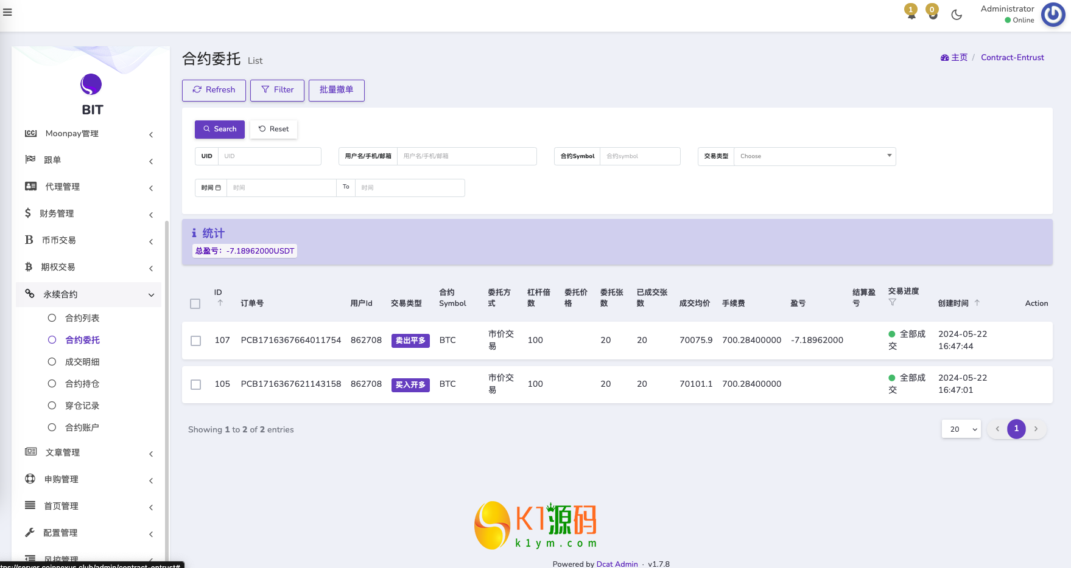The image size is (1071, 568).
Task: Sort by creation time arrow icon
Action: pos(977,302)
